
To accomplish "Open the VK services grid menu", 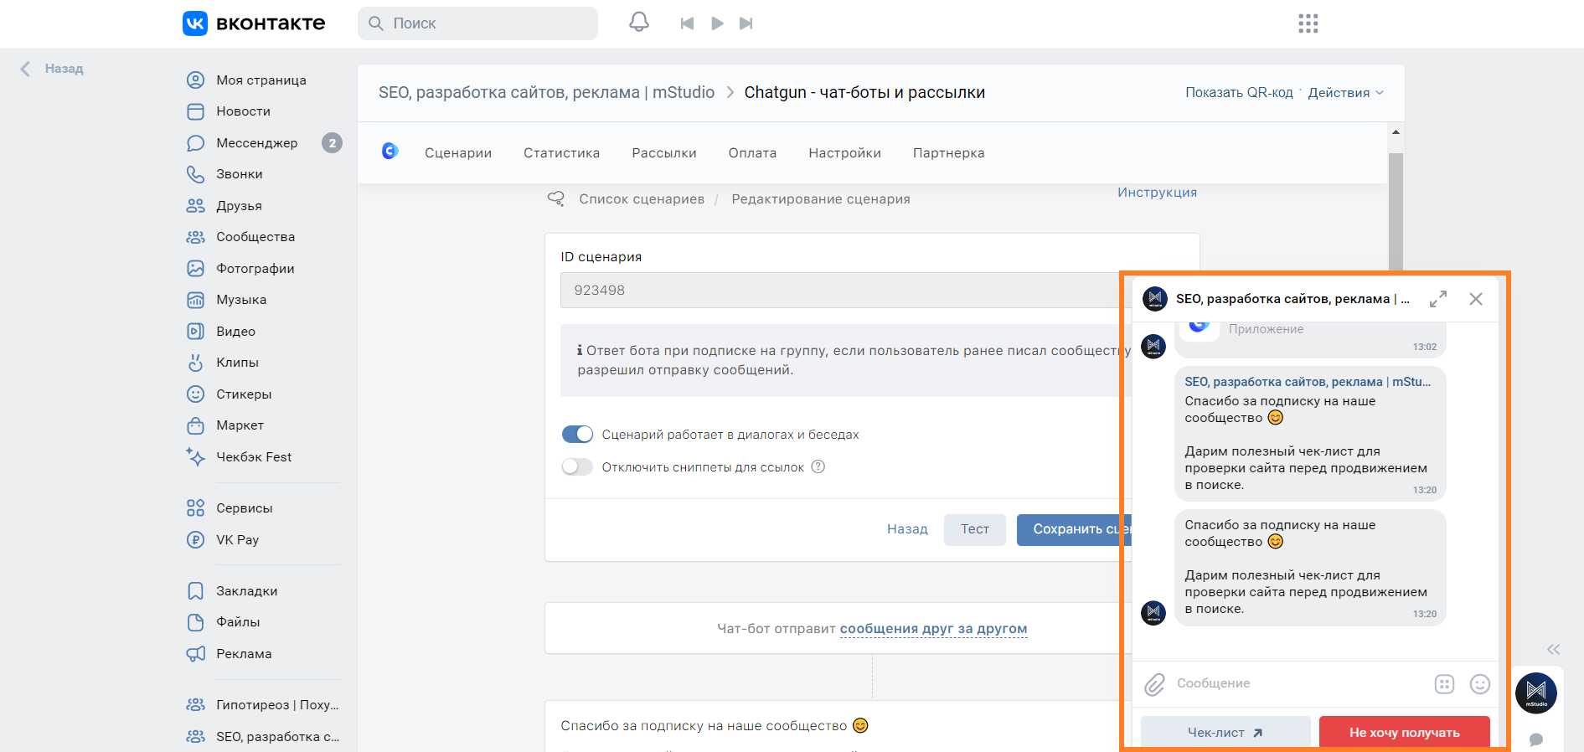I will (1308, 23).
